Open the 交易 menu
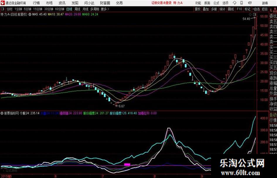Image resolution: width=277 pixels, height=178 pixels. (119, 3)
